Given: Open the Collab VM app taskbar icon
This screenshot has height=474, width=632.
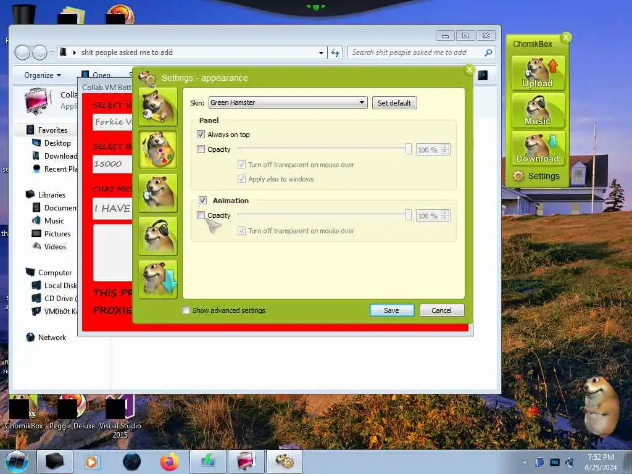Looking at the screenshot, I should 246,462.
